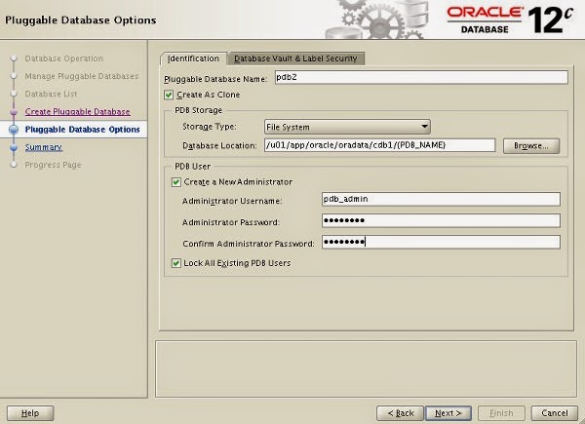Click the Browse button
The image size is (585, 424).
click(531, 146)
